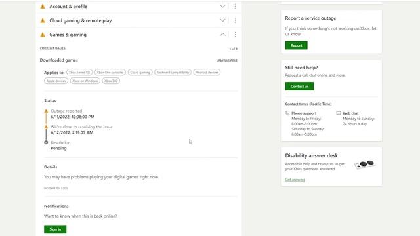
Task: Click the Incident ID text
Action: (x=56, y=188)
